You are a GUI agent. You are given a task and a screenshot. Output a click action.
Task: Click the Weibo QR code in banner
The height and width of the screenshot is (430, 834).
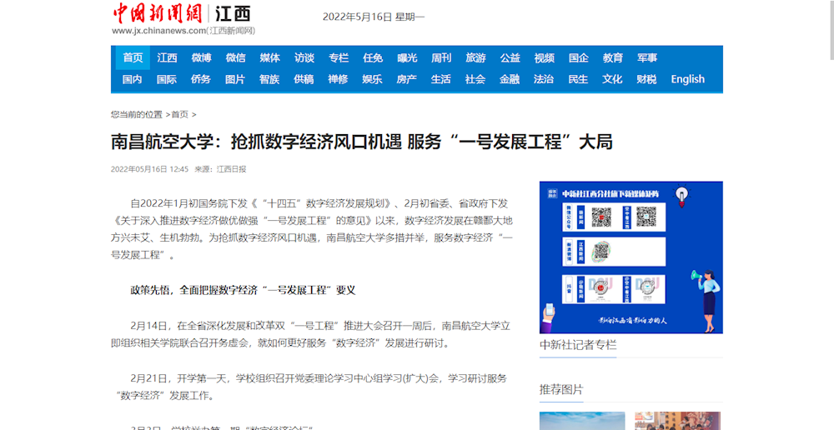(x=601, y=251)
